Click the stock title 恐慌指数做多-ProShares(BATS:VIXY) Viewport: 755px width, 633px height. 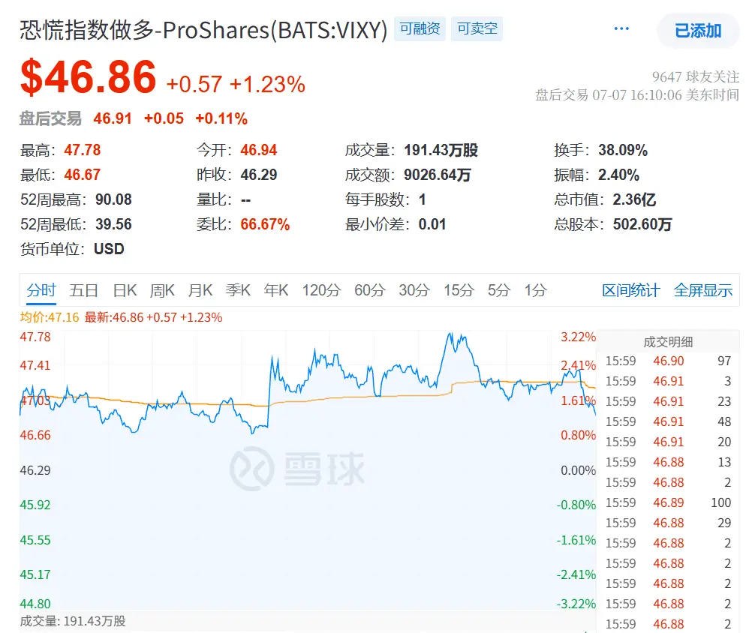[203, 30]
